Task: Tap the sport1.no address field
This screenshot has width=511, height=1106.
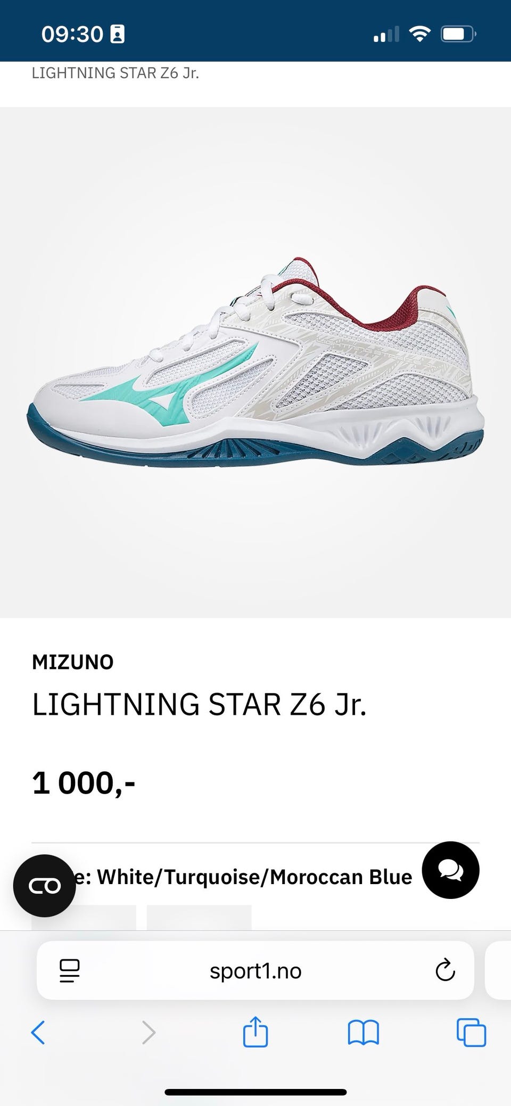Action: [x=256, y=971]
